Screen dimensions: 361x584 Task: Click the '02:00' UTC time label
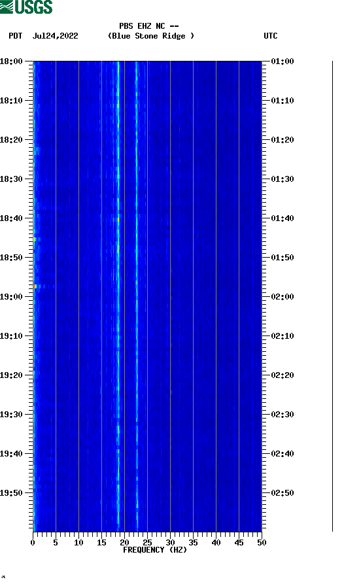click(x=283, y=296)
